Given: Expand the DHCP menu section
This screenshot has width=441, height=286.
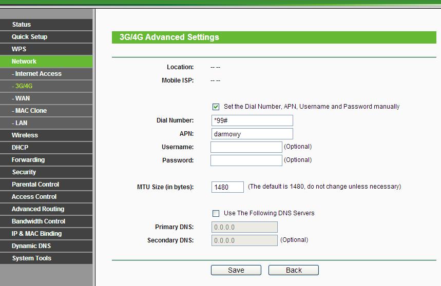Looking at the screenshot, I should tap(20, 148).
